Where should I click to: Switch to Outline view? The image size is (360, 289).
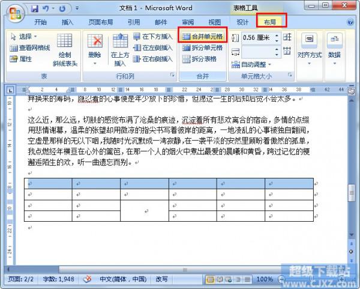pos(238,279)
